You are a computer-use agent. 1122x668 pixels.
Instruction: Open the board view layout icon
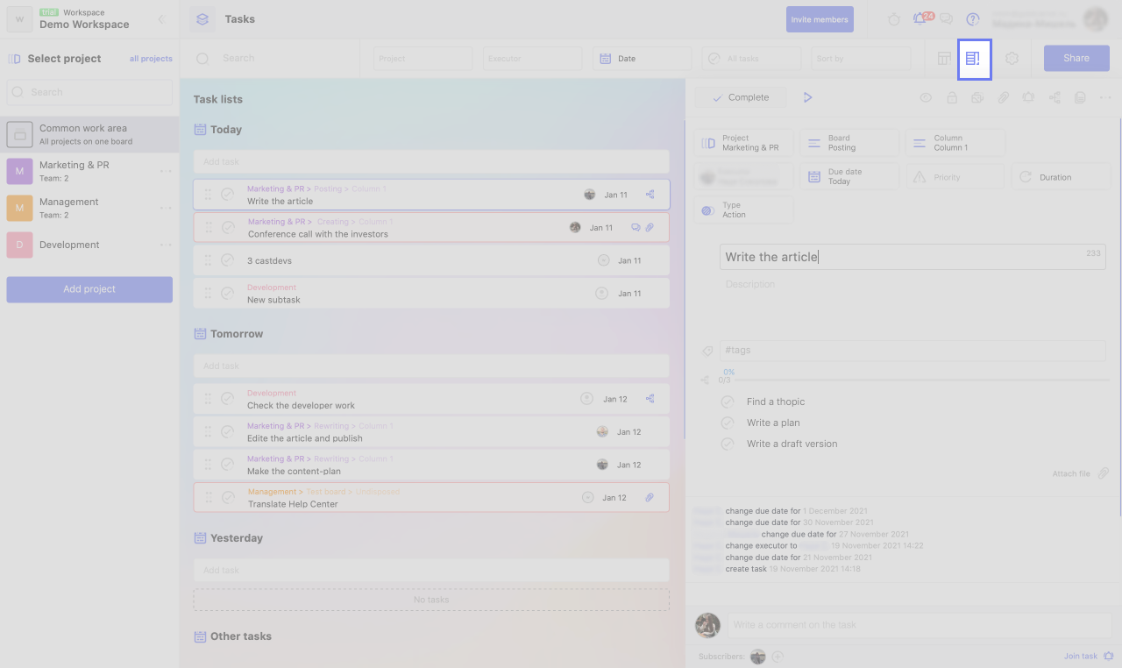tap(944, 59)
